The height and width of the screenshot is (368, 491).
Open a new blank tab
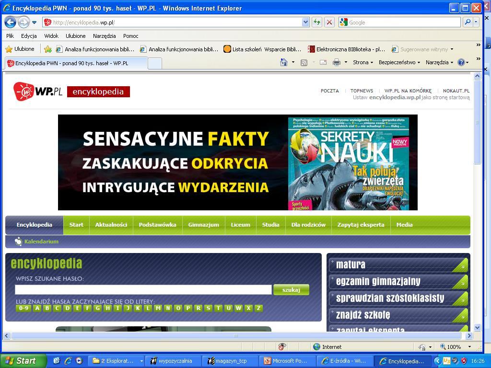coord(155,64)
